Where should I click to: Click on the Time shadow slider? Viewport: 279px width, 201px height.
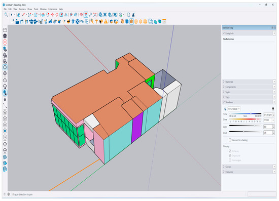(245, 113)
